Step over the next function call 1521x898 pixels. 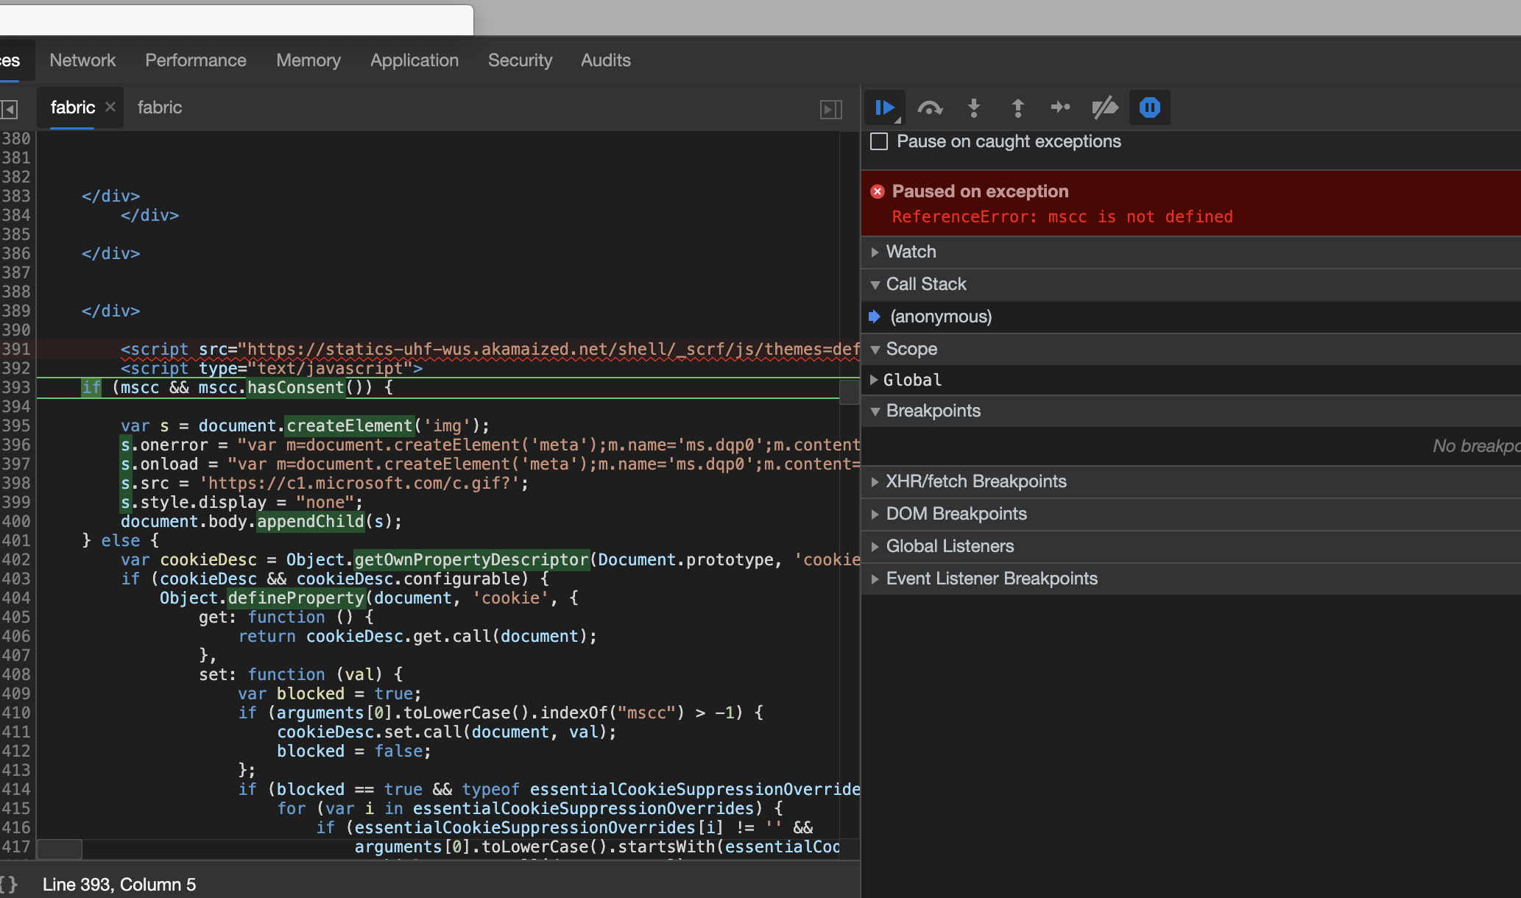pos(930,107)
